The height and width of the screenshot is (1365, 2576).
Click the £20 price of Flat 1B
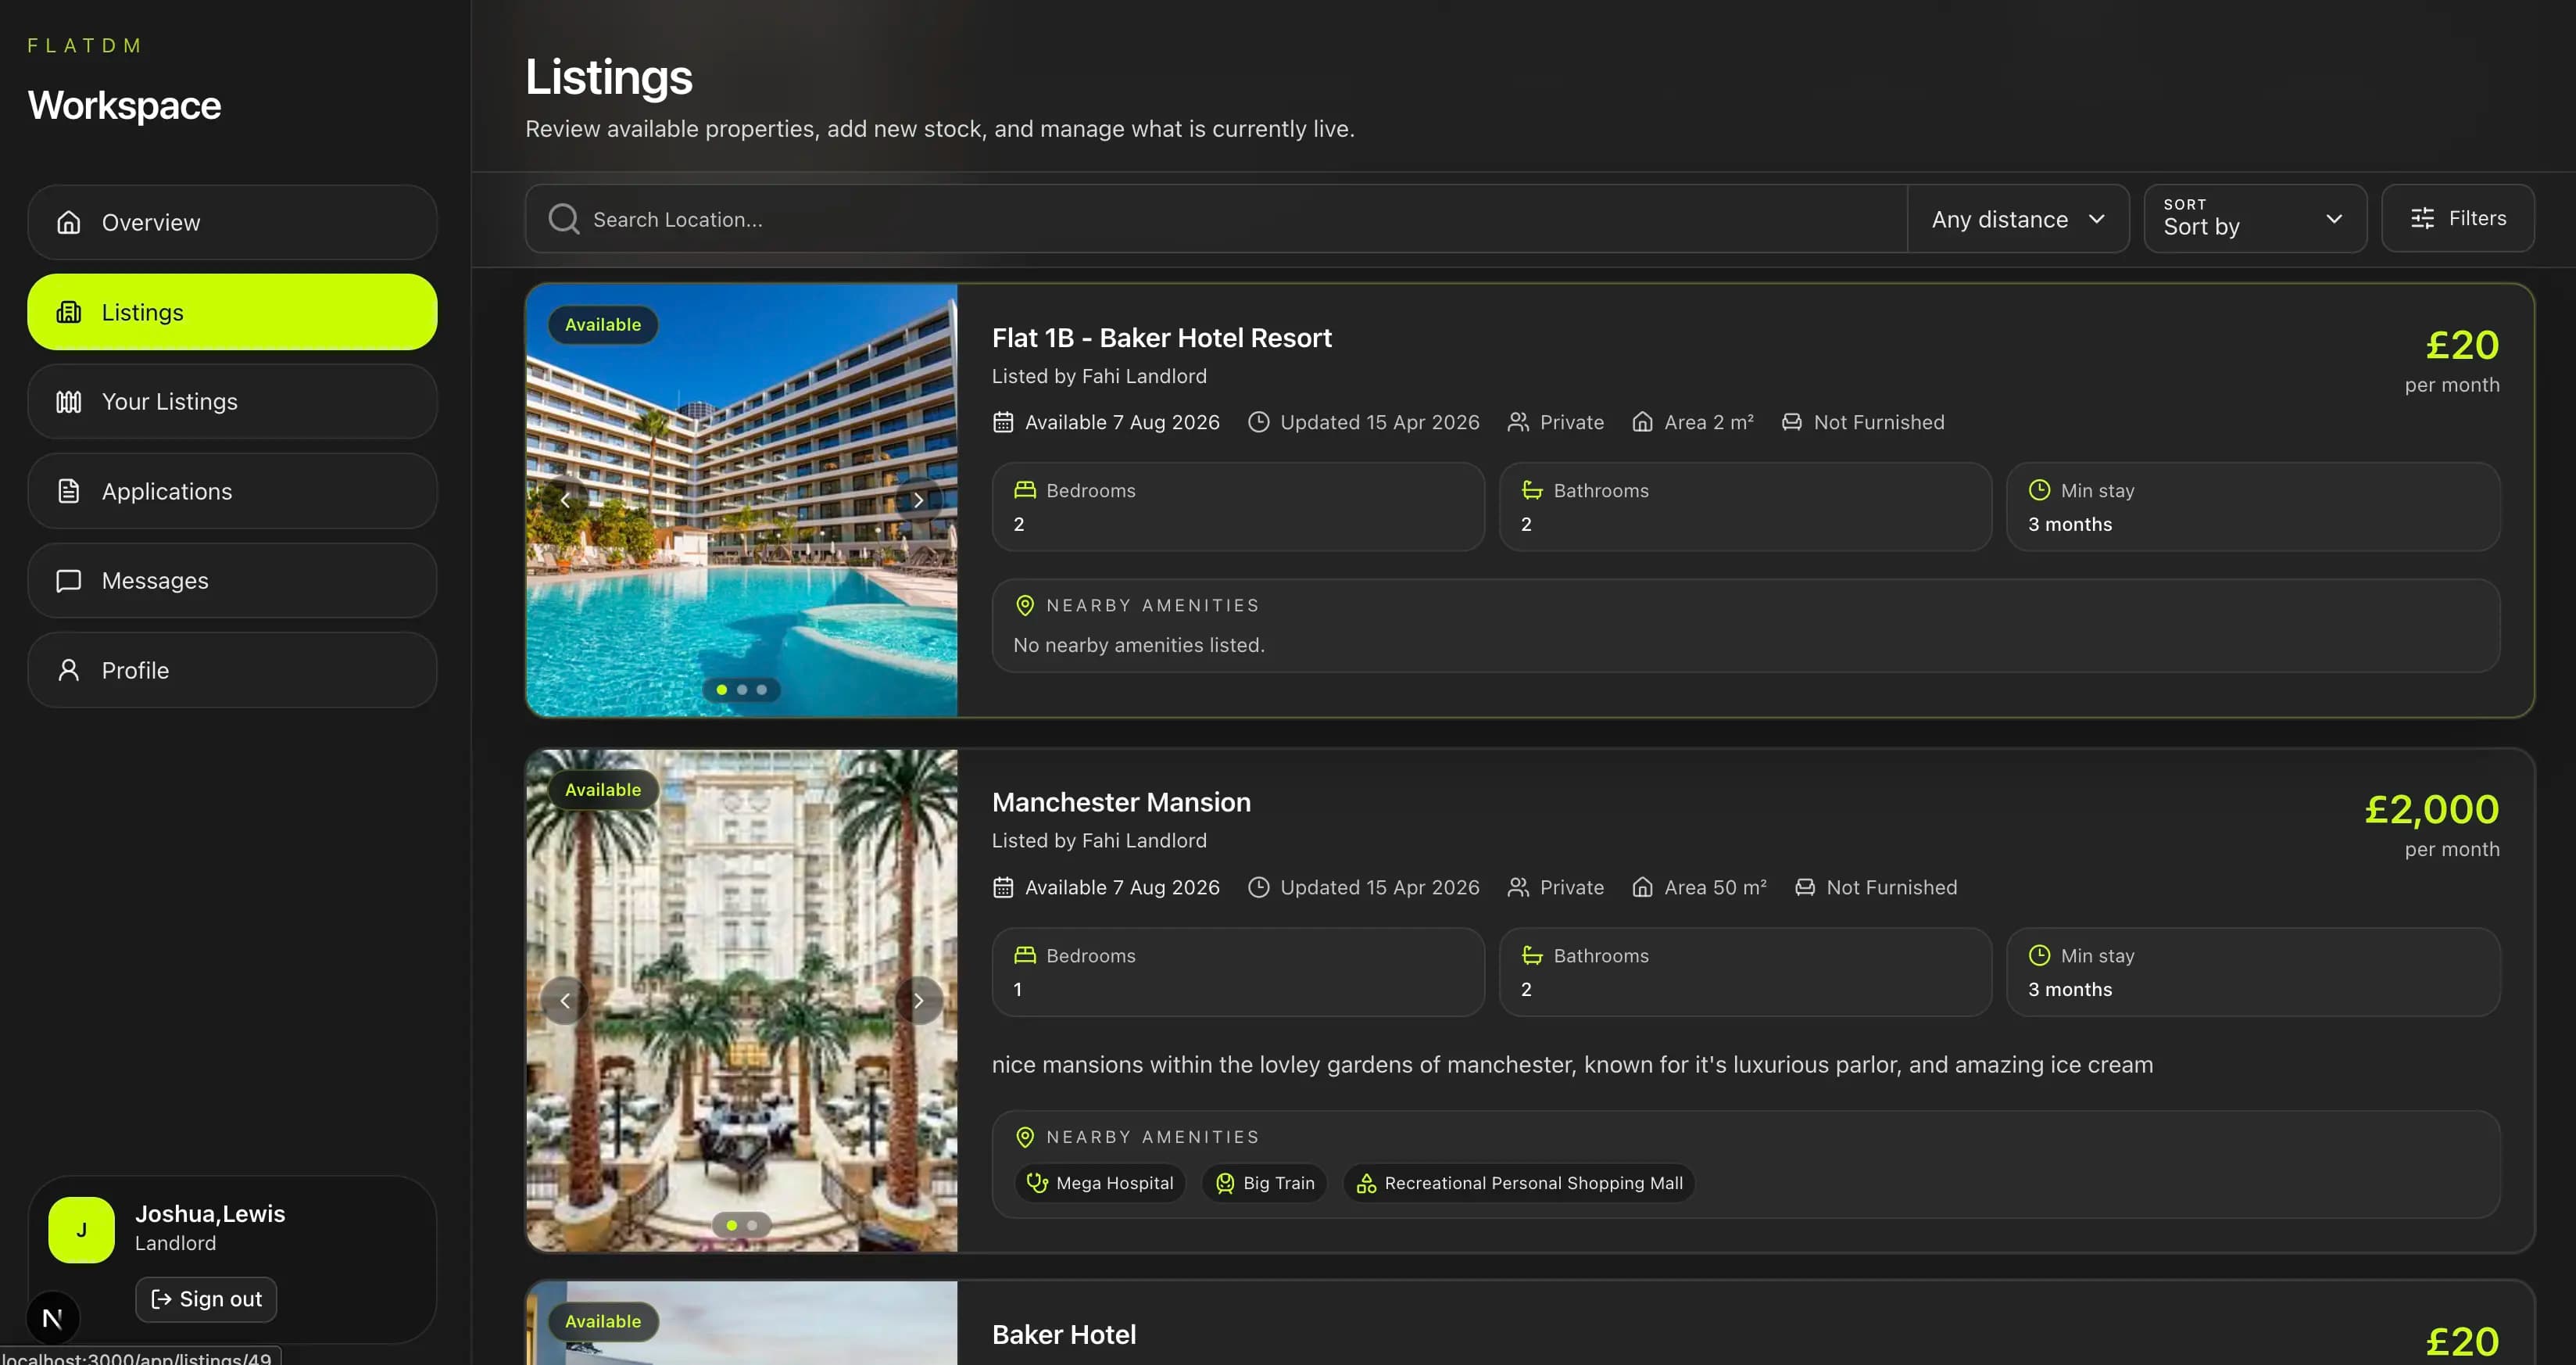(2462, 345)
